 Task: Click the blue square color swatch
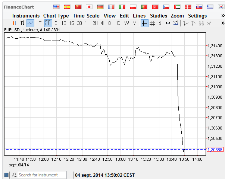click(x=6, y=175)
